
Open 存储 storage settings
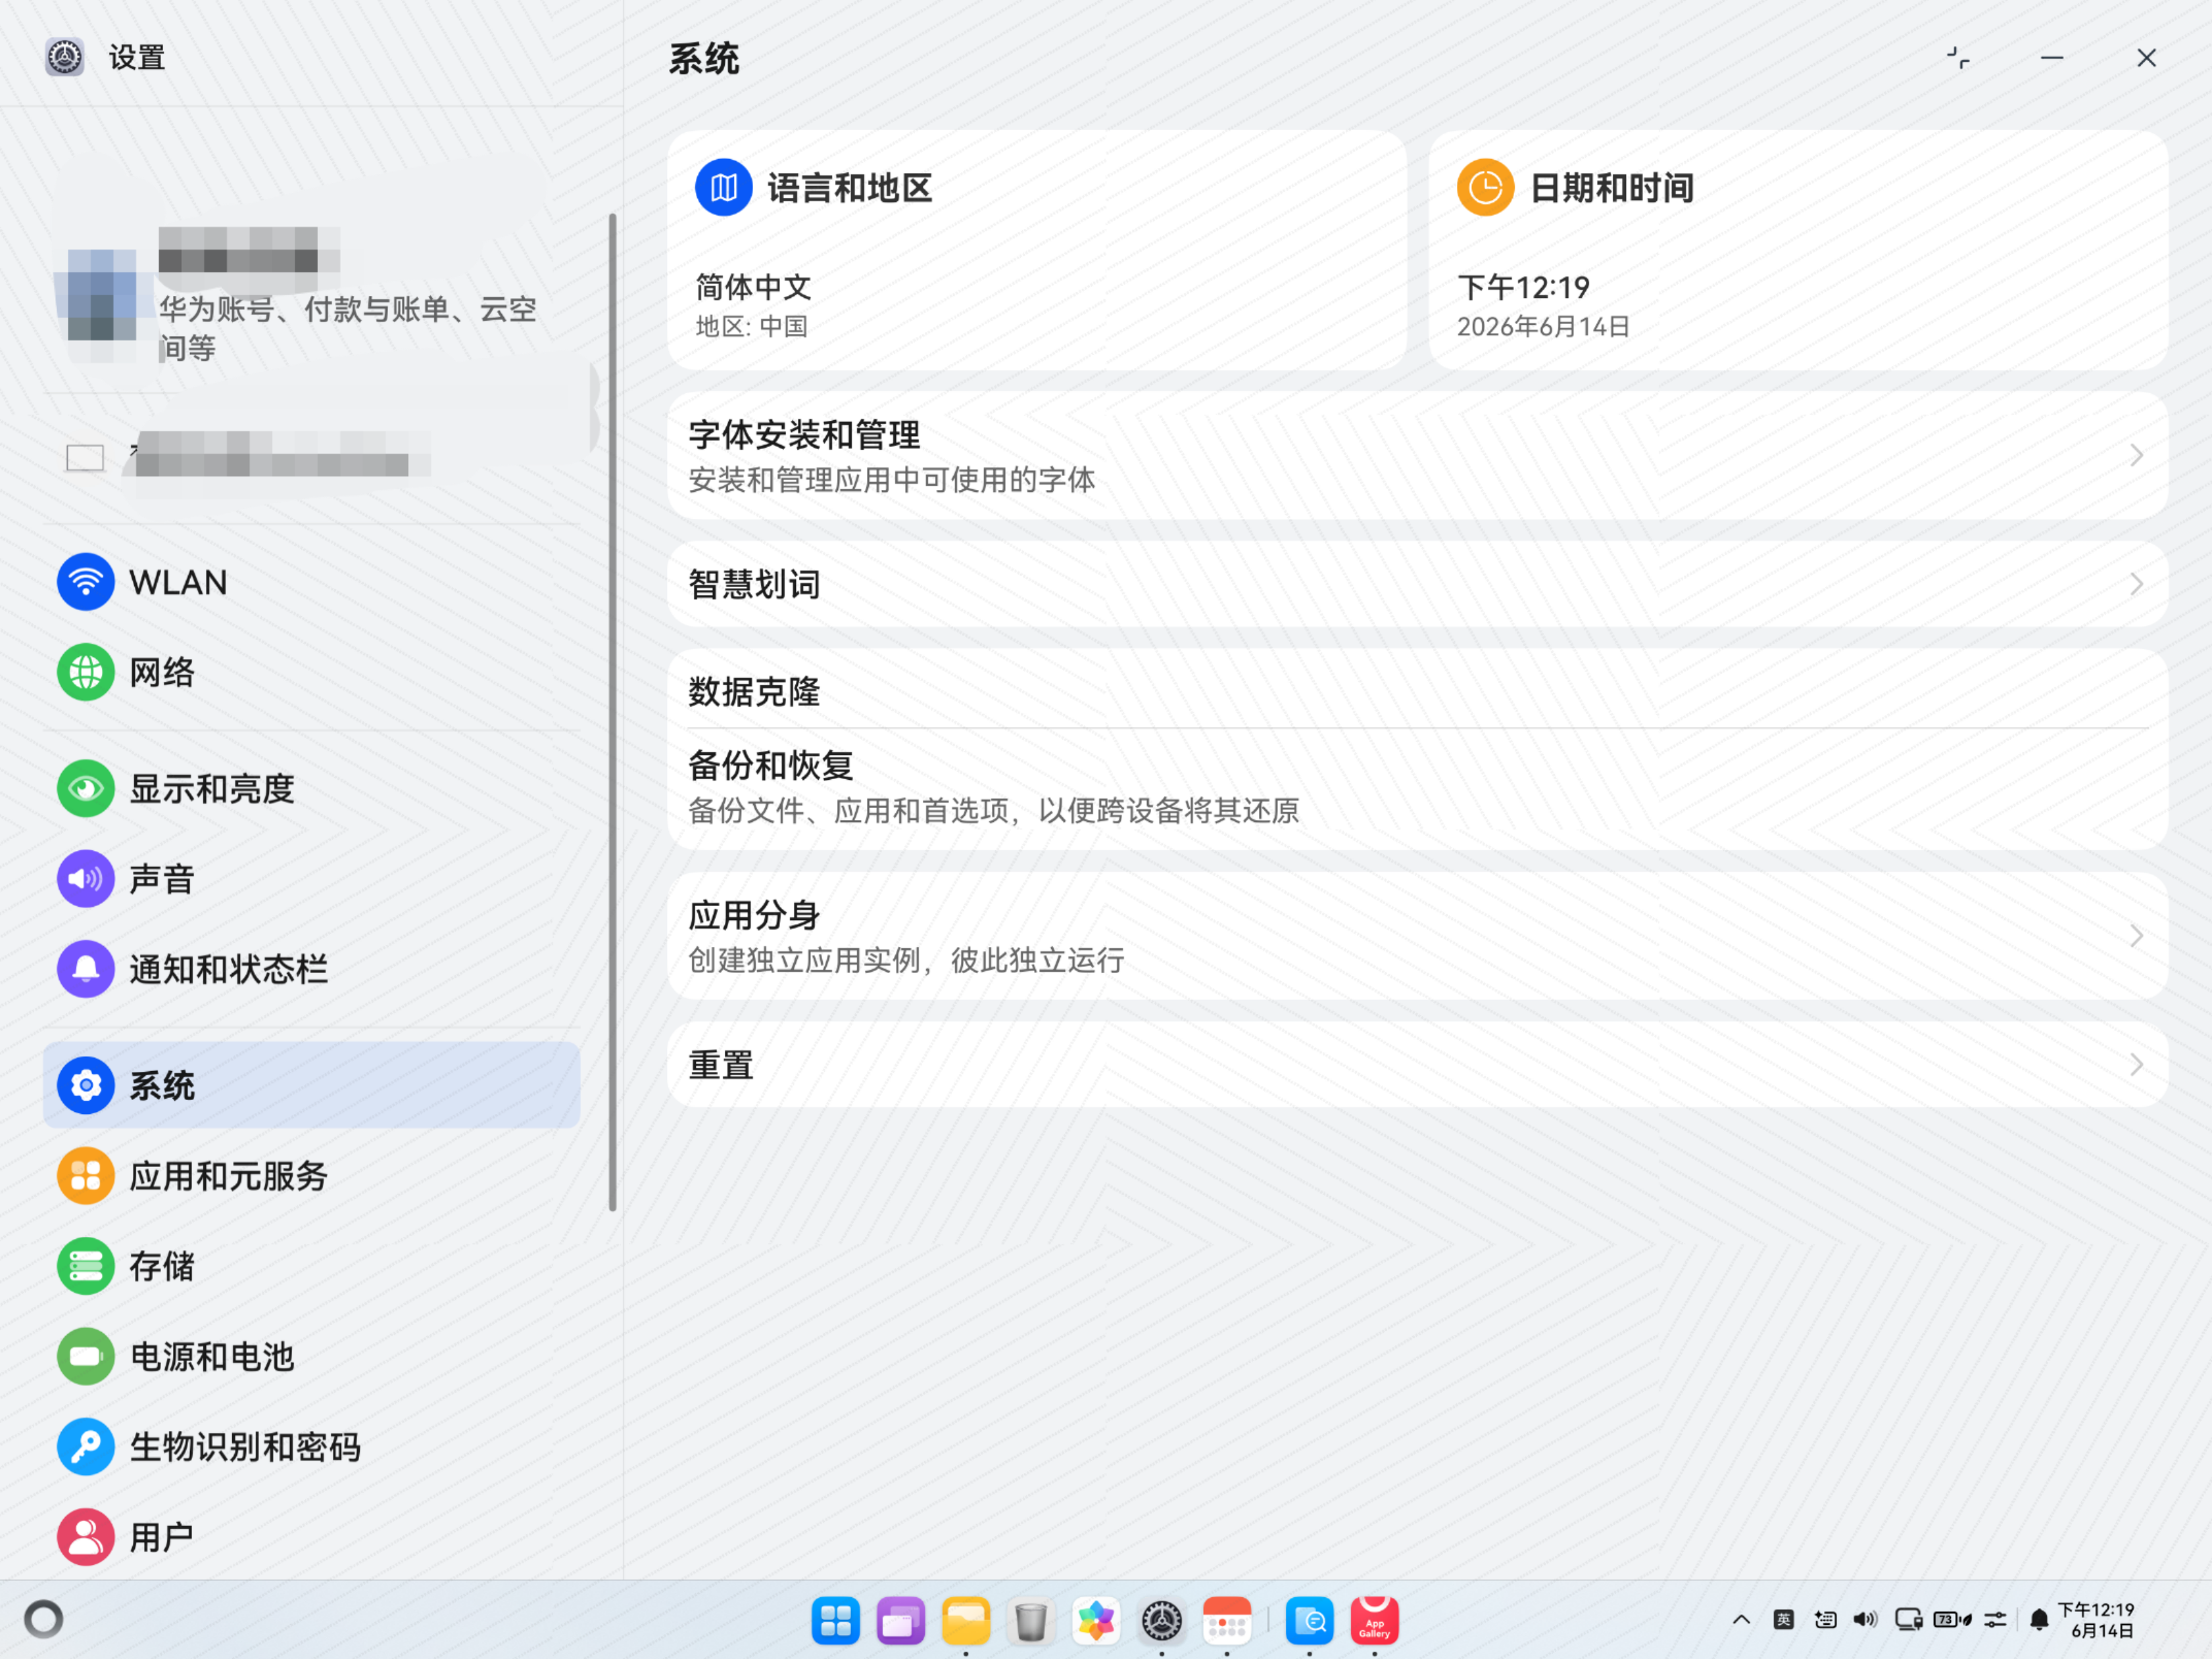(311, 1266)
